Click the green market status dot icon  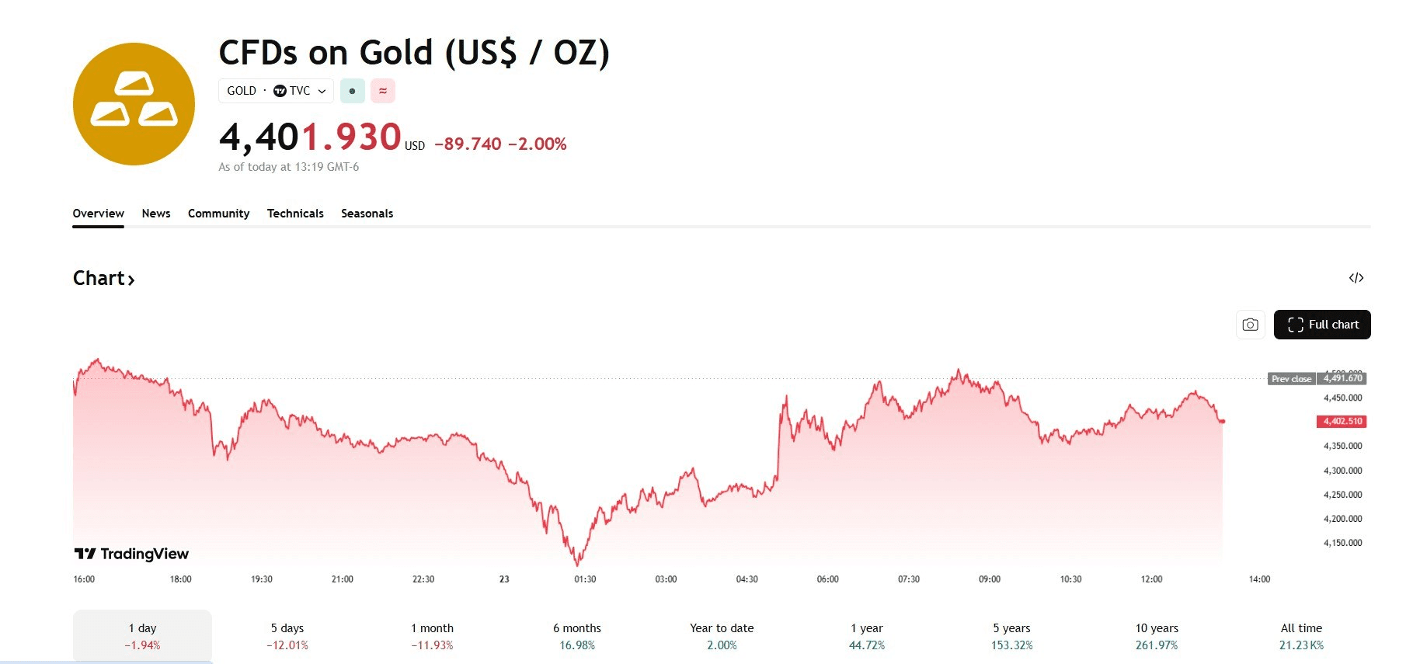coord(352,91)
